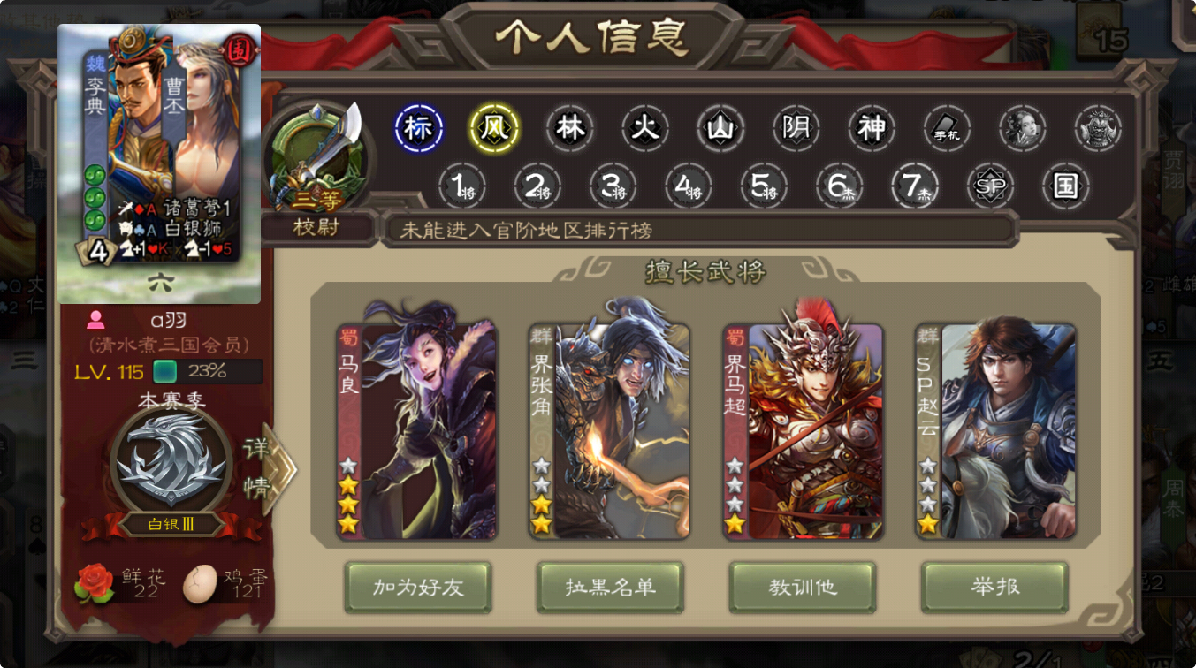
Task: Report the player with 举报 button
Action: coord(994,588)
